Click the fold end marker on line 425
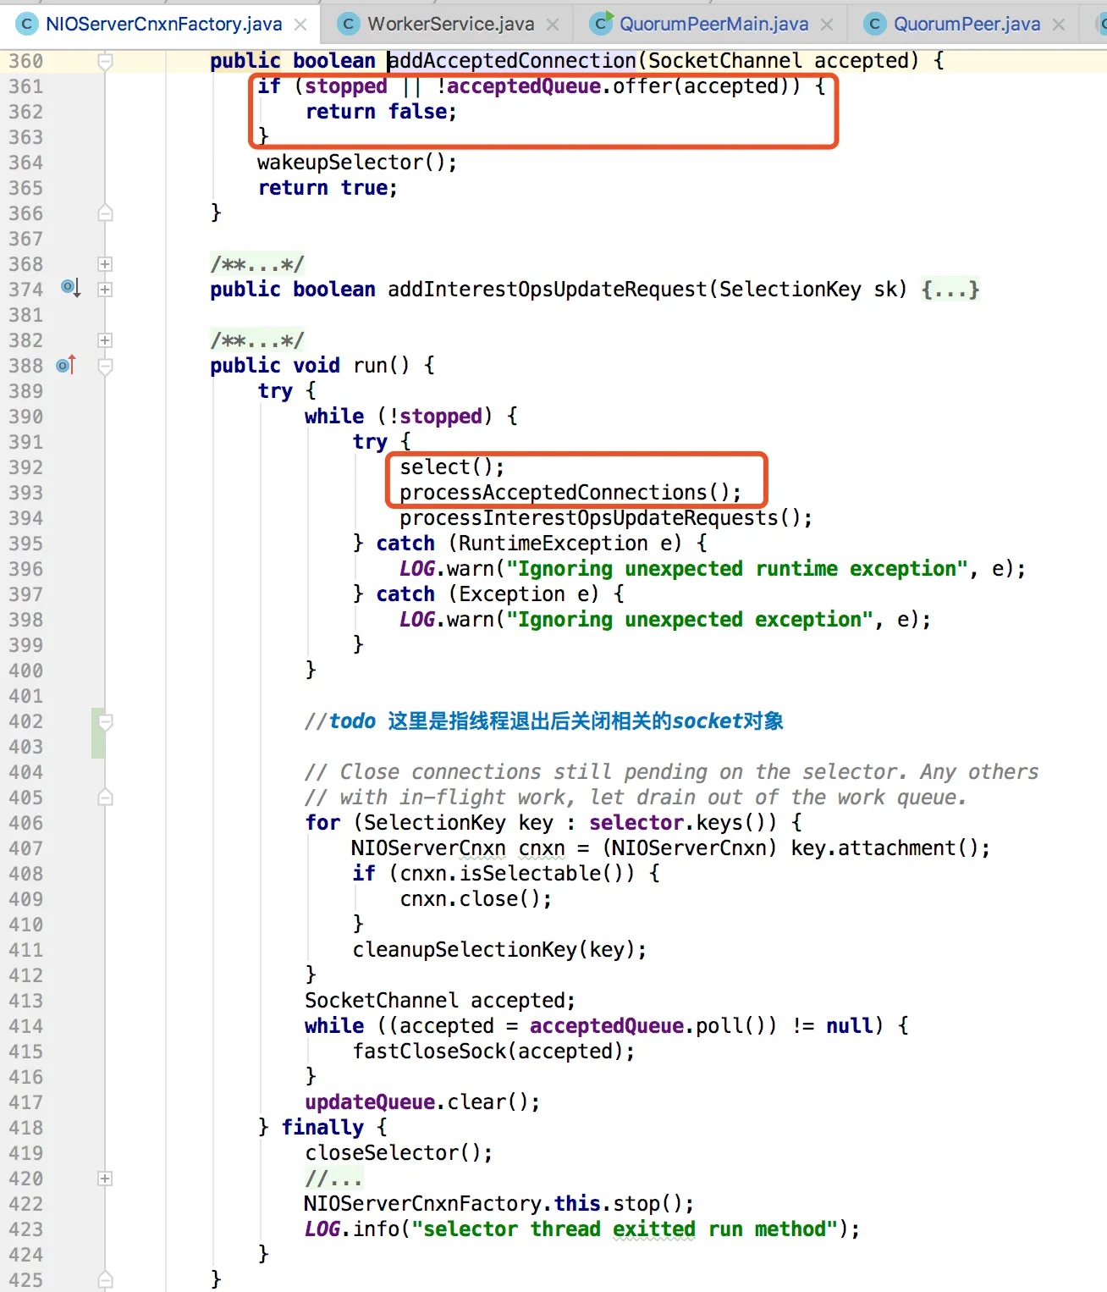The width and height of the screenshot is (1107, 1292). point(105,1279)
